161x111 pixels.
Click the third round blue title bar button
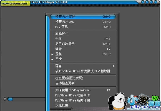pos(151,2)
